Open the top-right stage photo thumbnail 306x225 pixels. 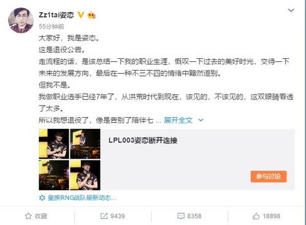point(85,143)
